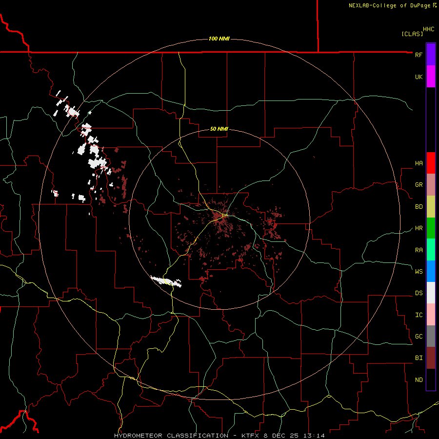The width and height of the screenshot is (439, 439).
Task: Click the GR pink-brown legend swatch
Action: pyautogui.click(x=431, y=185)
